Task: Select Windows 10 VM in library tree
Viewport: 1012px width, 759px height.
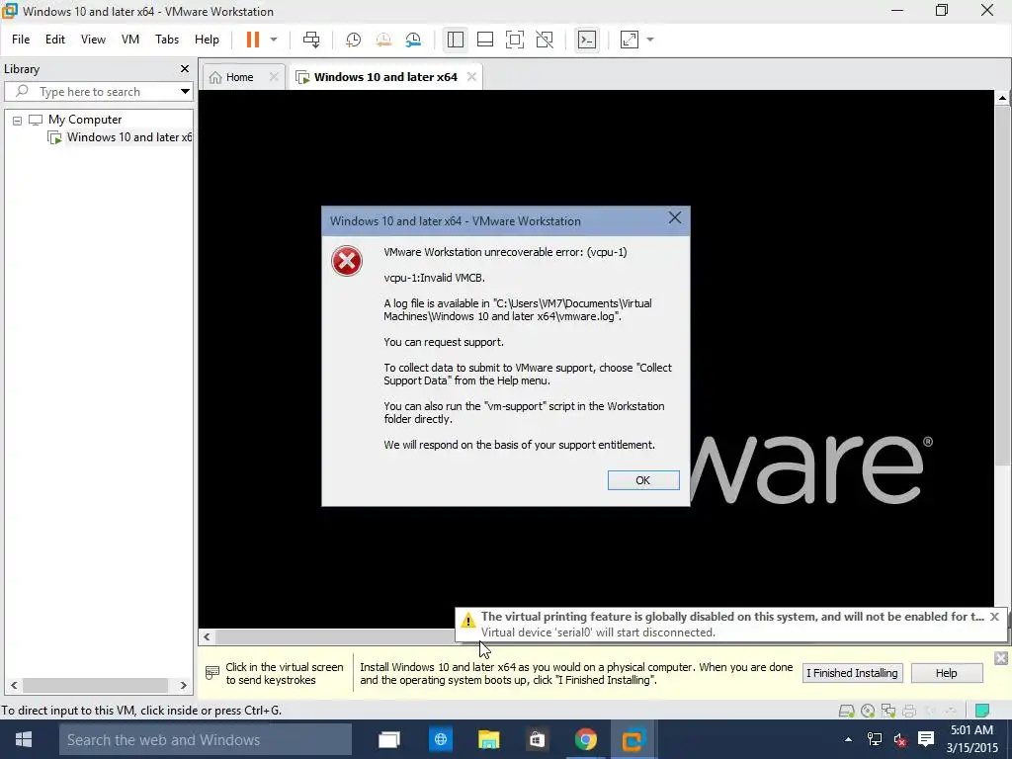Action: (129, 137)
